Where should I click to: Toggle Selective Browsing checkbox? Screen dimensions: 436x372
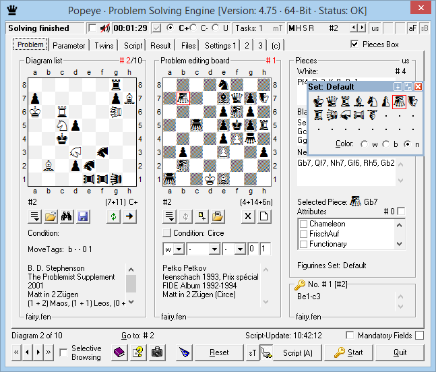coord(63,352)
